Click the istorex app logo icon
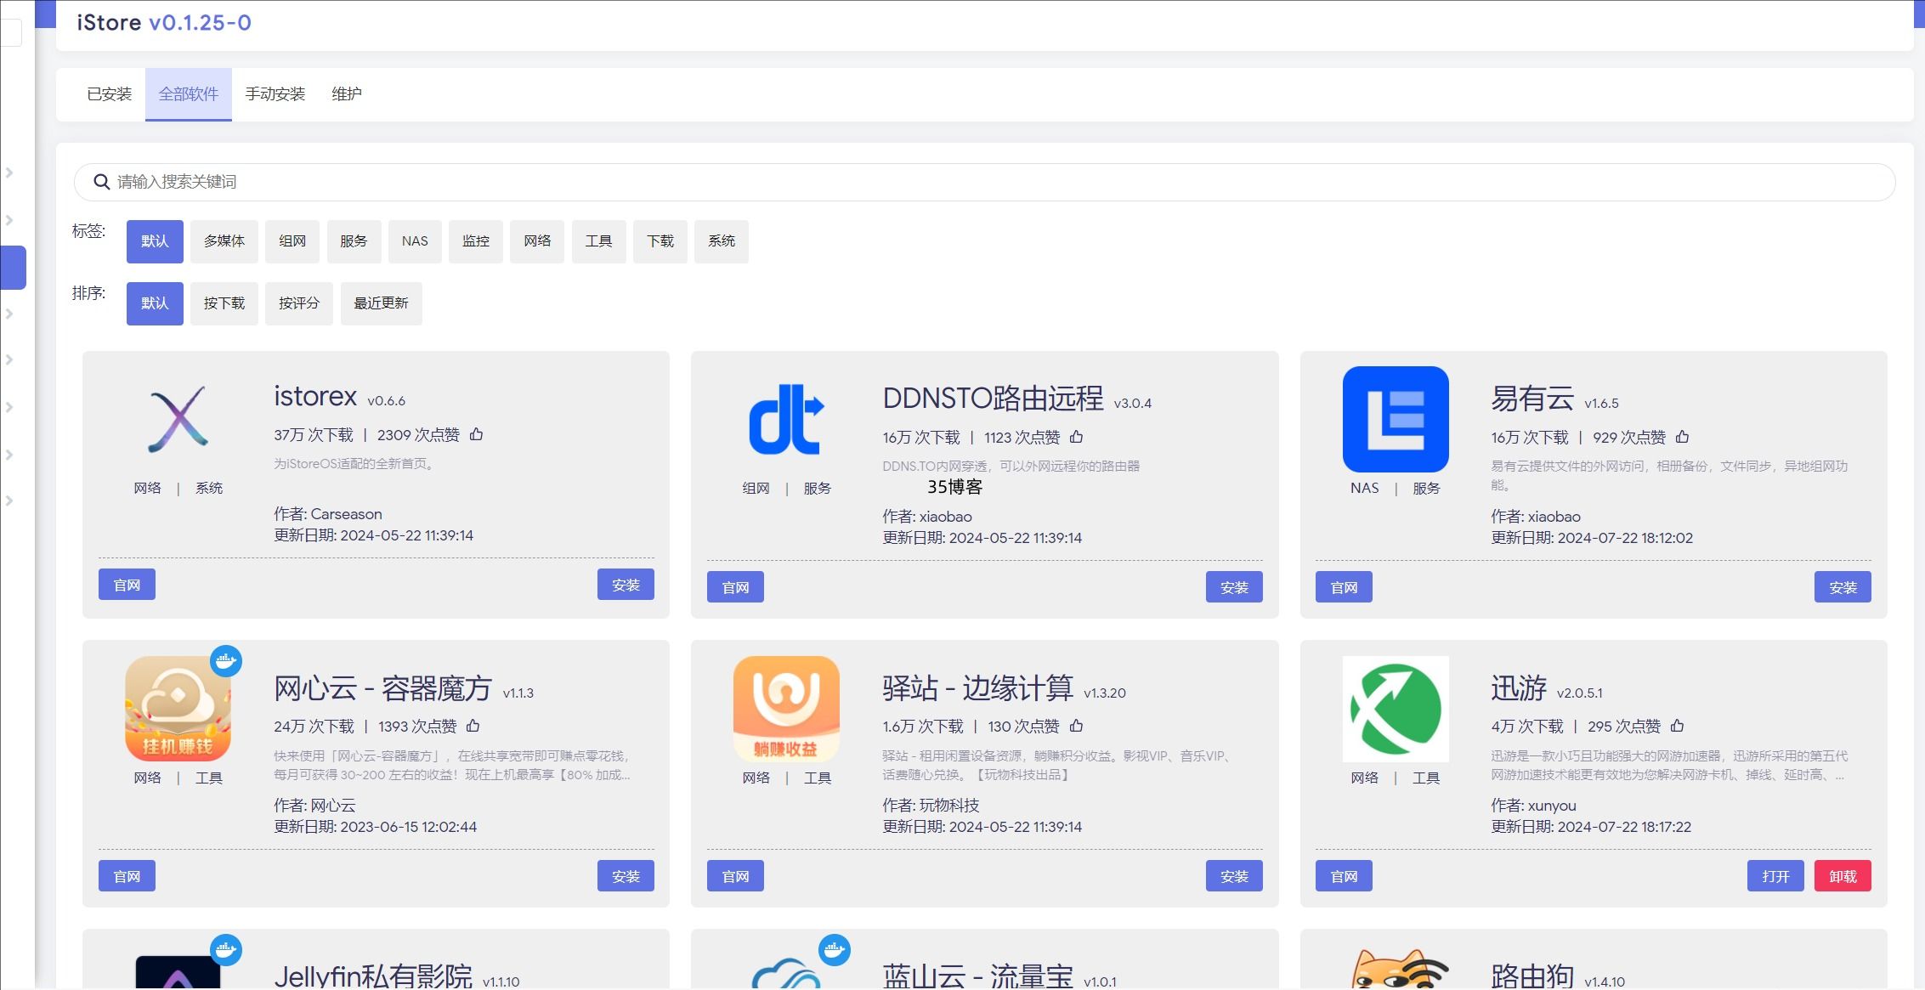This screenshot has width=1925, height=990. tap(178, 419)
